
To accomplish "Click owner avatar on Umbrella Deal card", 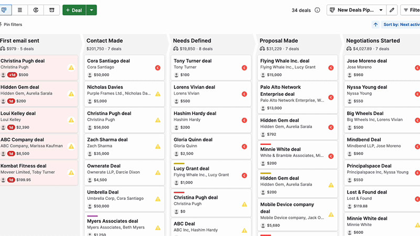I will pos(90,206).
